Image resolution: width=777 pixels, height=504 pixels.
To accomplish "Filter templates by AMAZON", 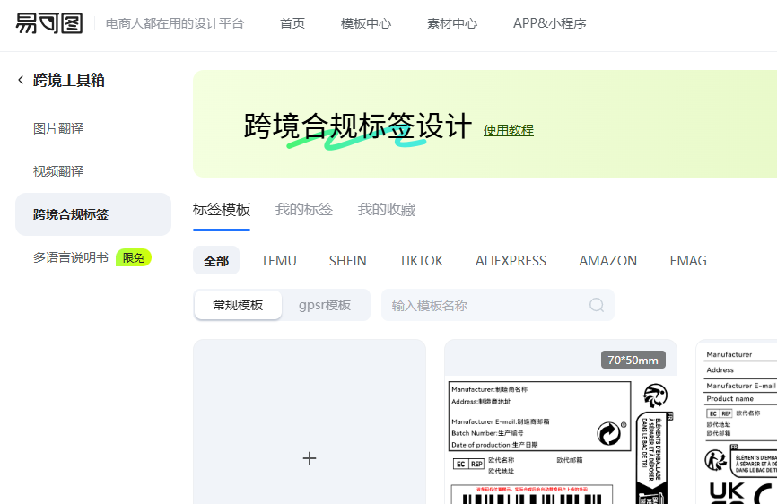I will pos(608,260).
